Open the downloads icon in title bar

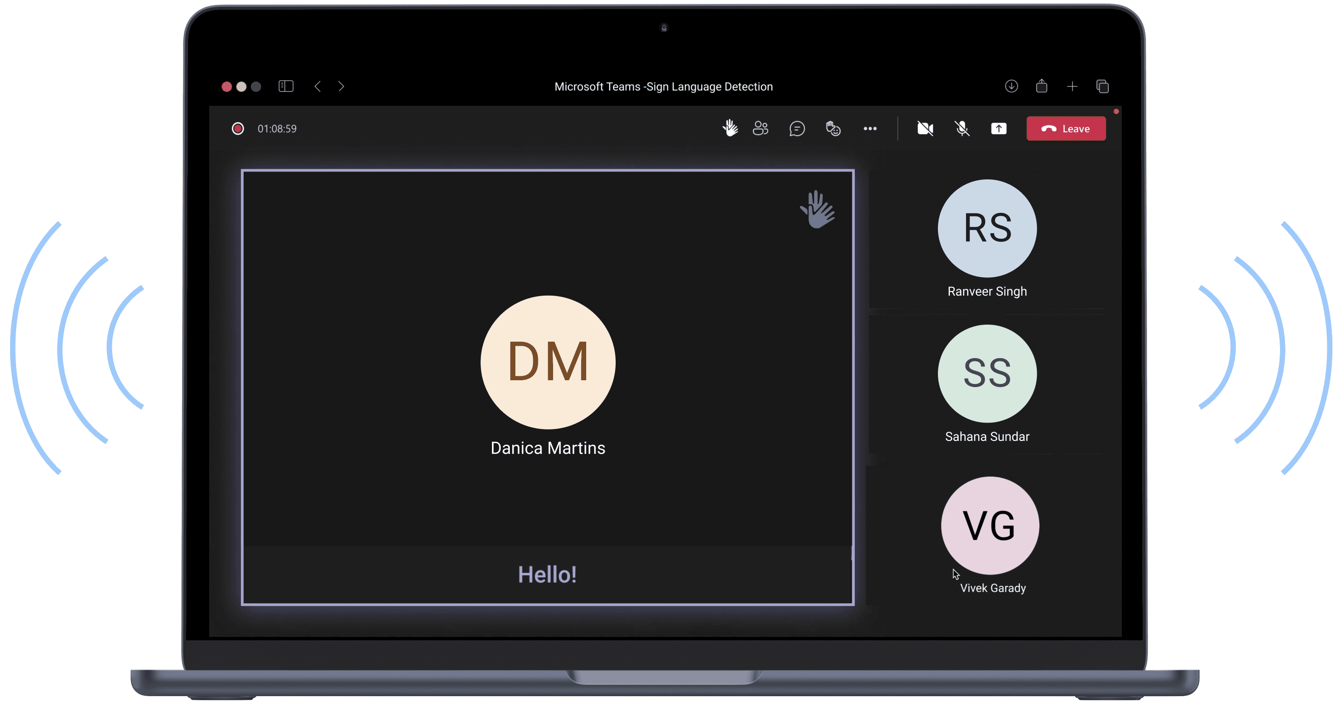[x=1011, y=86]
